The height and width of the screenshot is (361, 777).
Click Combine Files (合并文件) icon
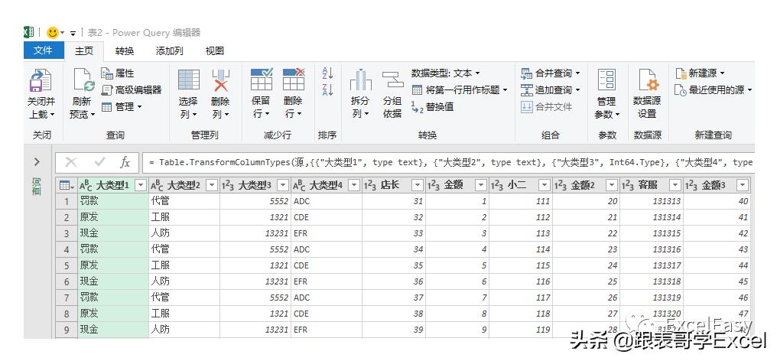point(527,106)
